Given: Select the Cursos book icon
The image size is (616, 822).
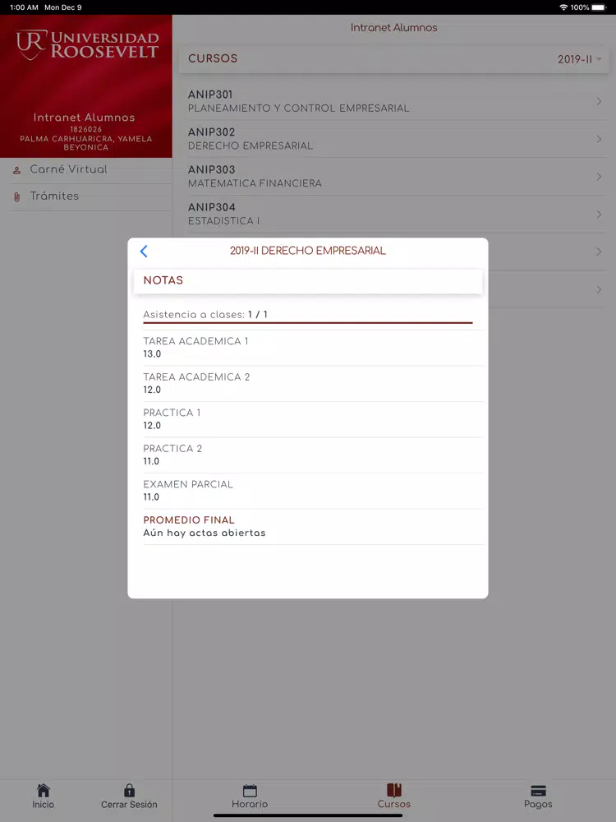Looking at the screenshot, I should coord(394,790).
